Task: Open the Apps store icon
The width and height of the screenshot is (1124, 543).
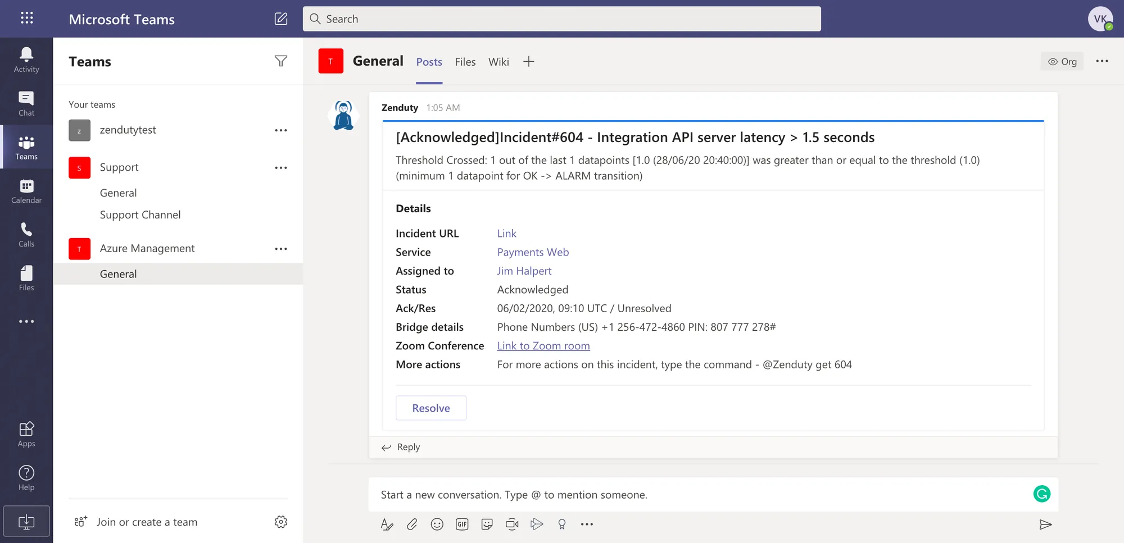Action: coord(26,434)
